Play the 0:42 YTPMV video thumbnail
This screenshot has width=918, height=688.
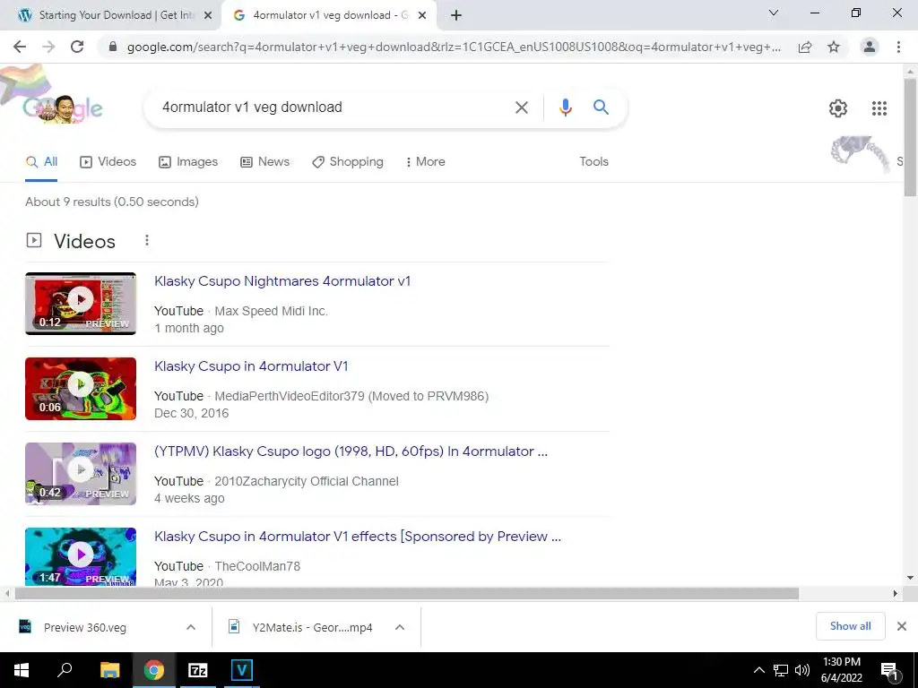click(x=81, y=474)
